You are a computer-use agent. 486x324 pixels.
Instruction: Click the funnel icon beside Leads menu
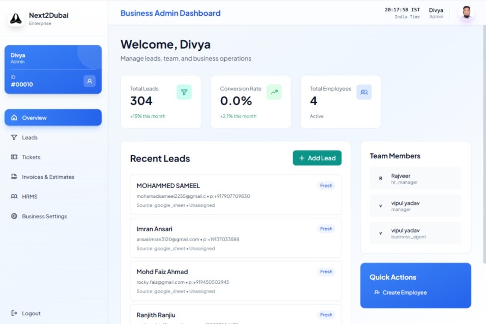[x=14, y=137]
